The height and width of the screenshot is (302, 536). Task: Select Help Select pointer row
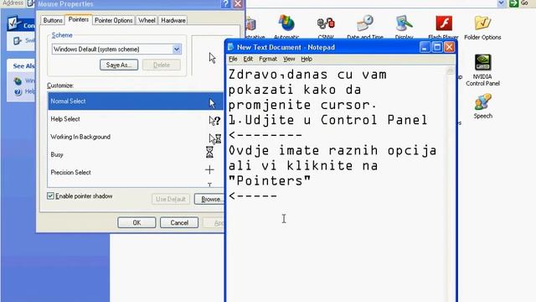(x=136, y=119)
